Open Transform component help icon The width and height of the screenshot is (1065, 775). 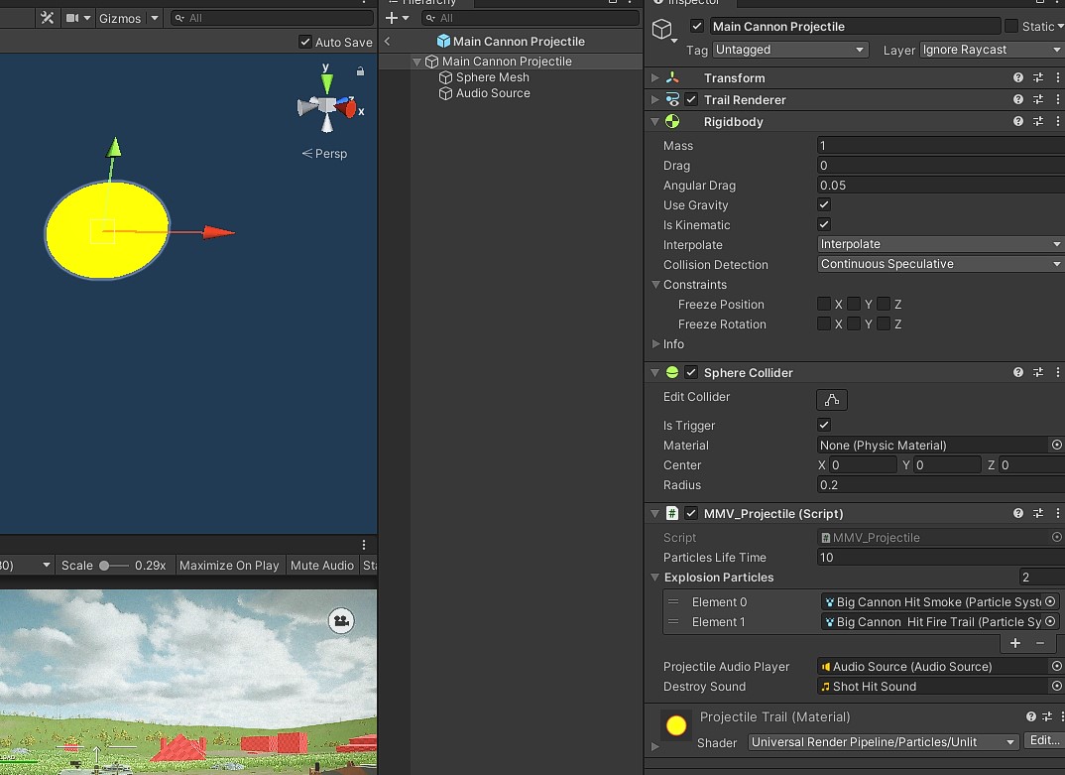click(x=1018, y=77)
